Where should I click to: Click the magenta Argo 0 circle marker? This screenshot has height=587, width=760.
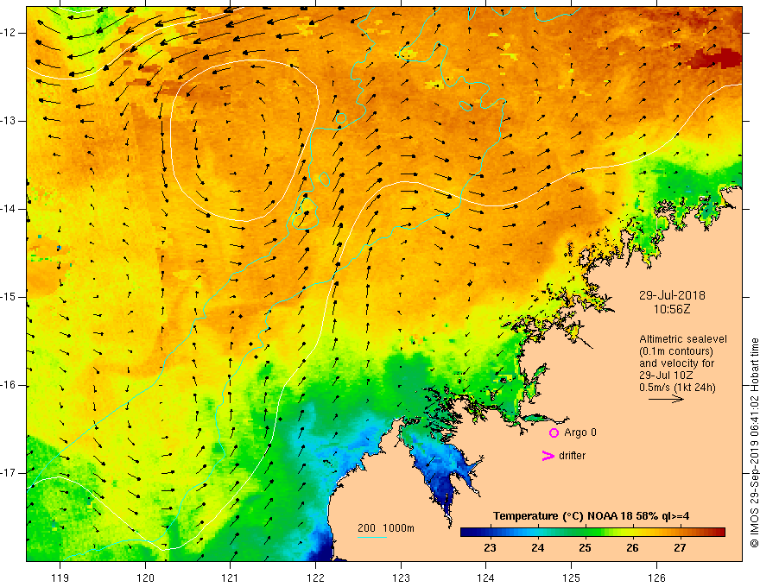(554, 432)
